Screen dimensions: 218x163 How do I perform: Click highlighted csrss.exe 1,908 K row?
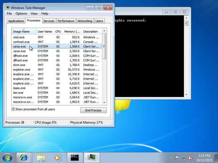coord(57,46)
